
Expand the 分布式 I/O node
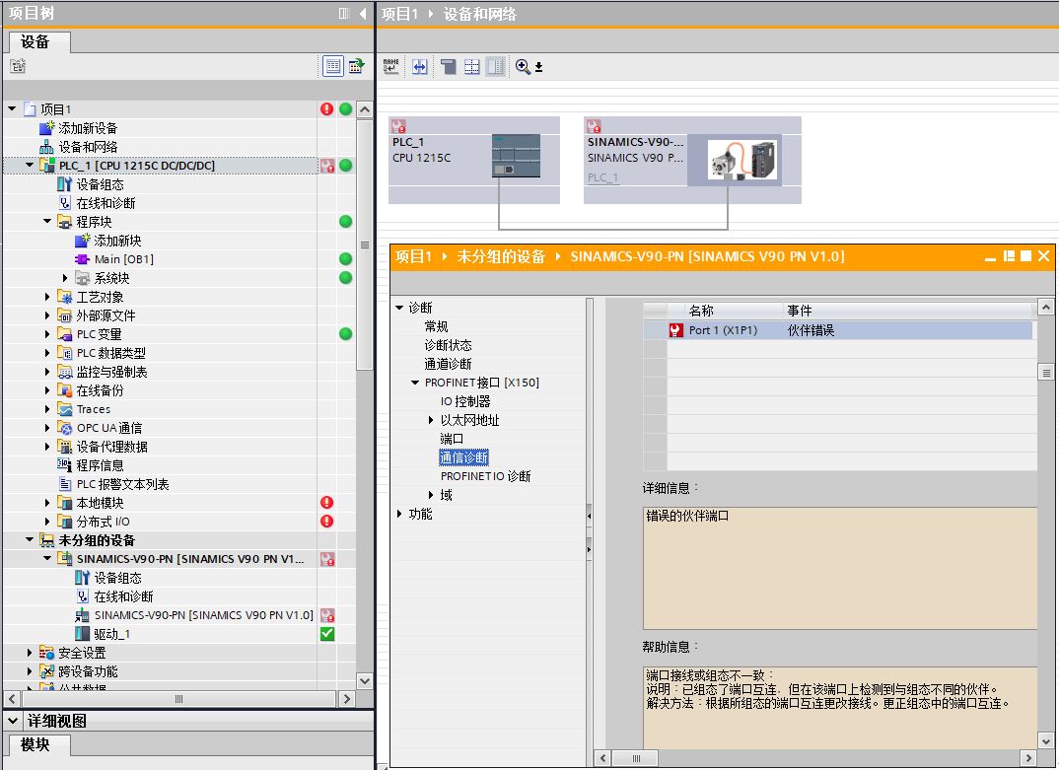coord(47,522)
